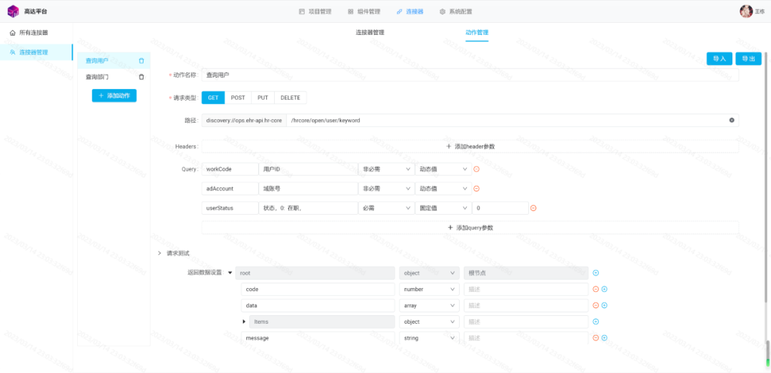Click 添加header参数
This screenshot has height=373, width=771.
[x=470, y=146]
